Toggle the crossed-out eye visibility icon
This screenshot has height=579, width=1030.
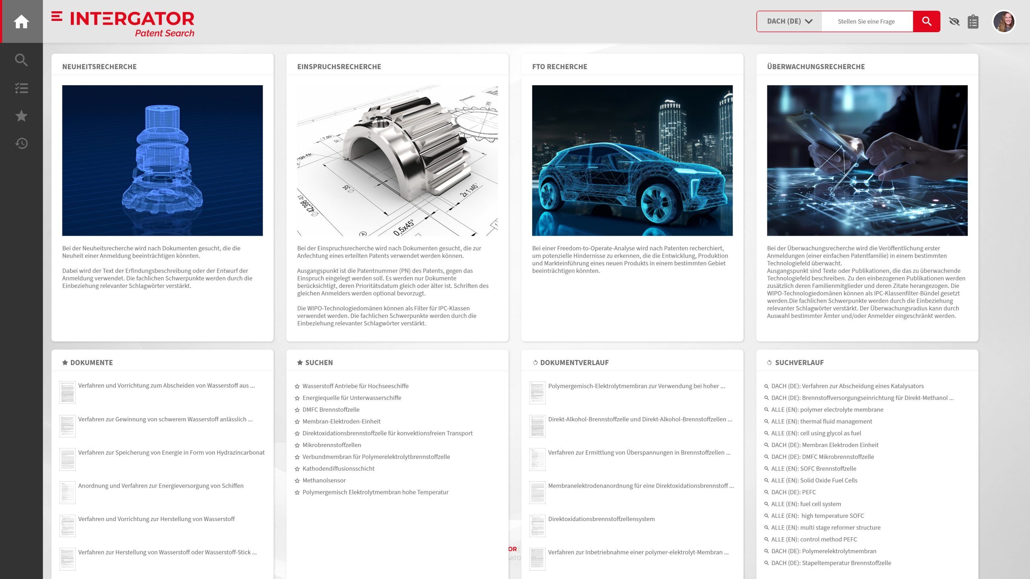tap(954, 22)
